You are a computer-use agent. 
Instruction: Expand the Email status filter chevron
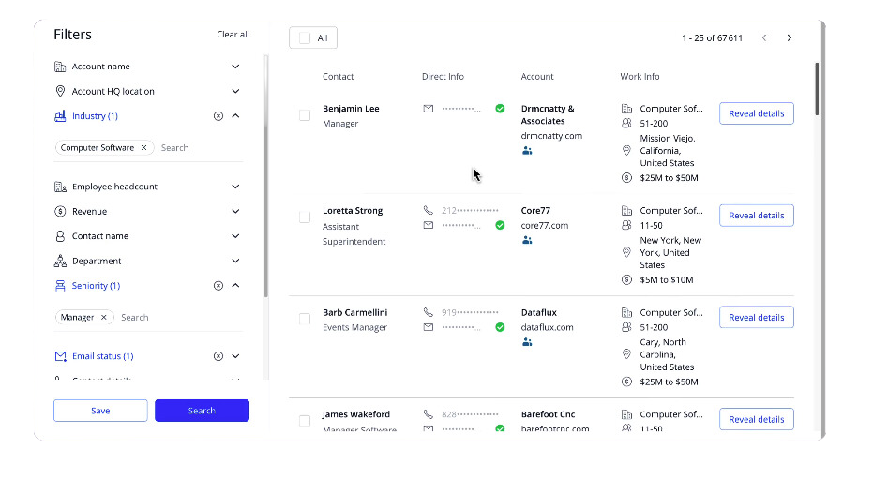(x=235, y=356)
